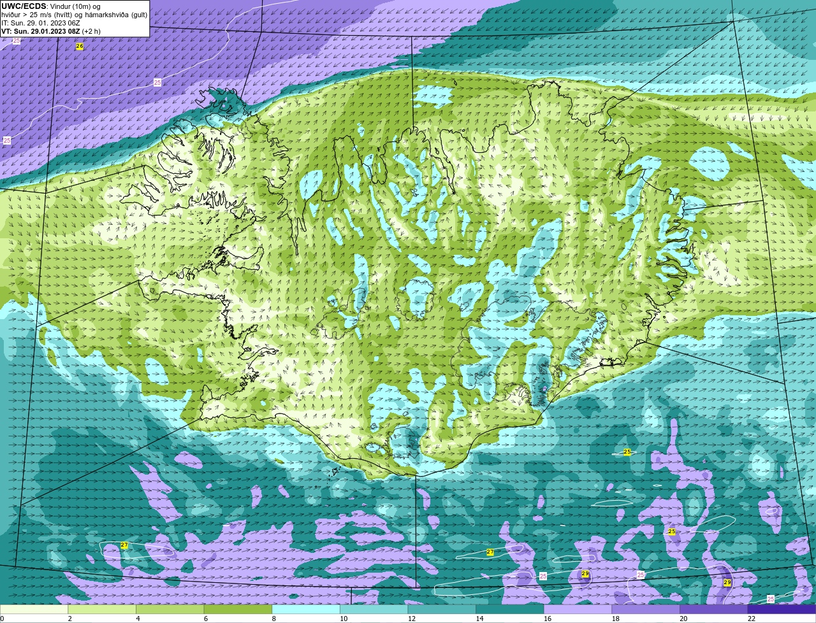Click the light green 2–4 m/s legend swatch
Image resolution: width=816 pixels, height=623 pixels.
click(102, 609)
